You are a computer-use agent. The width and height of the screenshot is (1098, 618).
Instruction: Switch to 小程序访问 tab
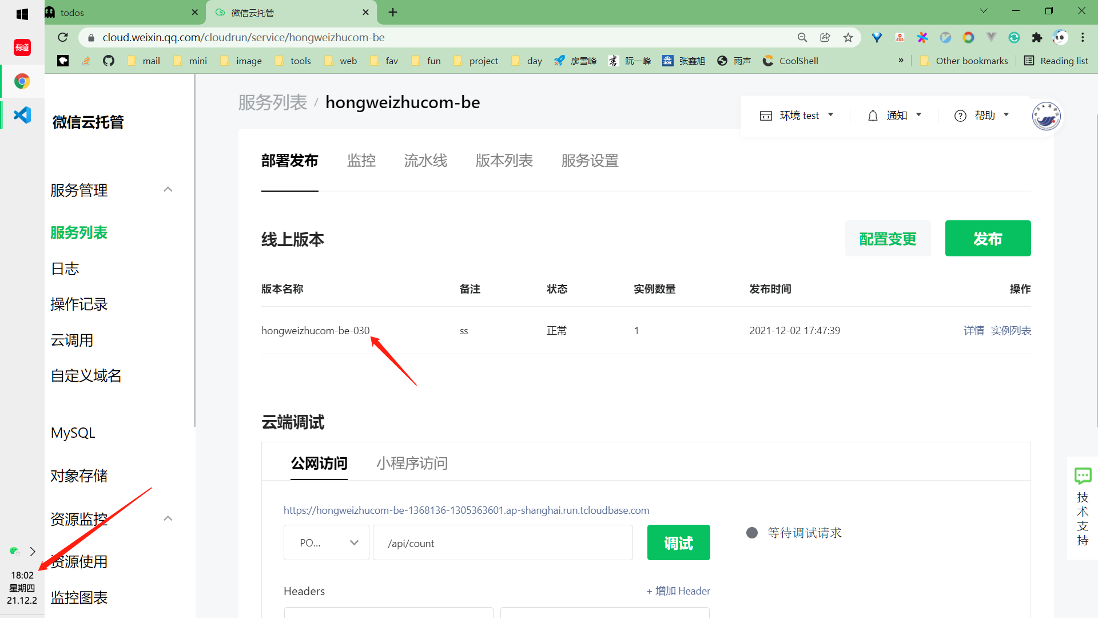coord(412,463)
